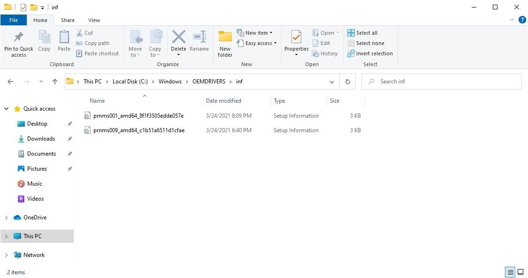Click Invert selection in the ribbon
Image resolution: width=528 pixels, height=278 pixels.
pyautogui.click(x=370, y=53)
